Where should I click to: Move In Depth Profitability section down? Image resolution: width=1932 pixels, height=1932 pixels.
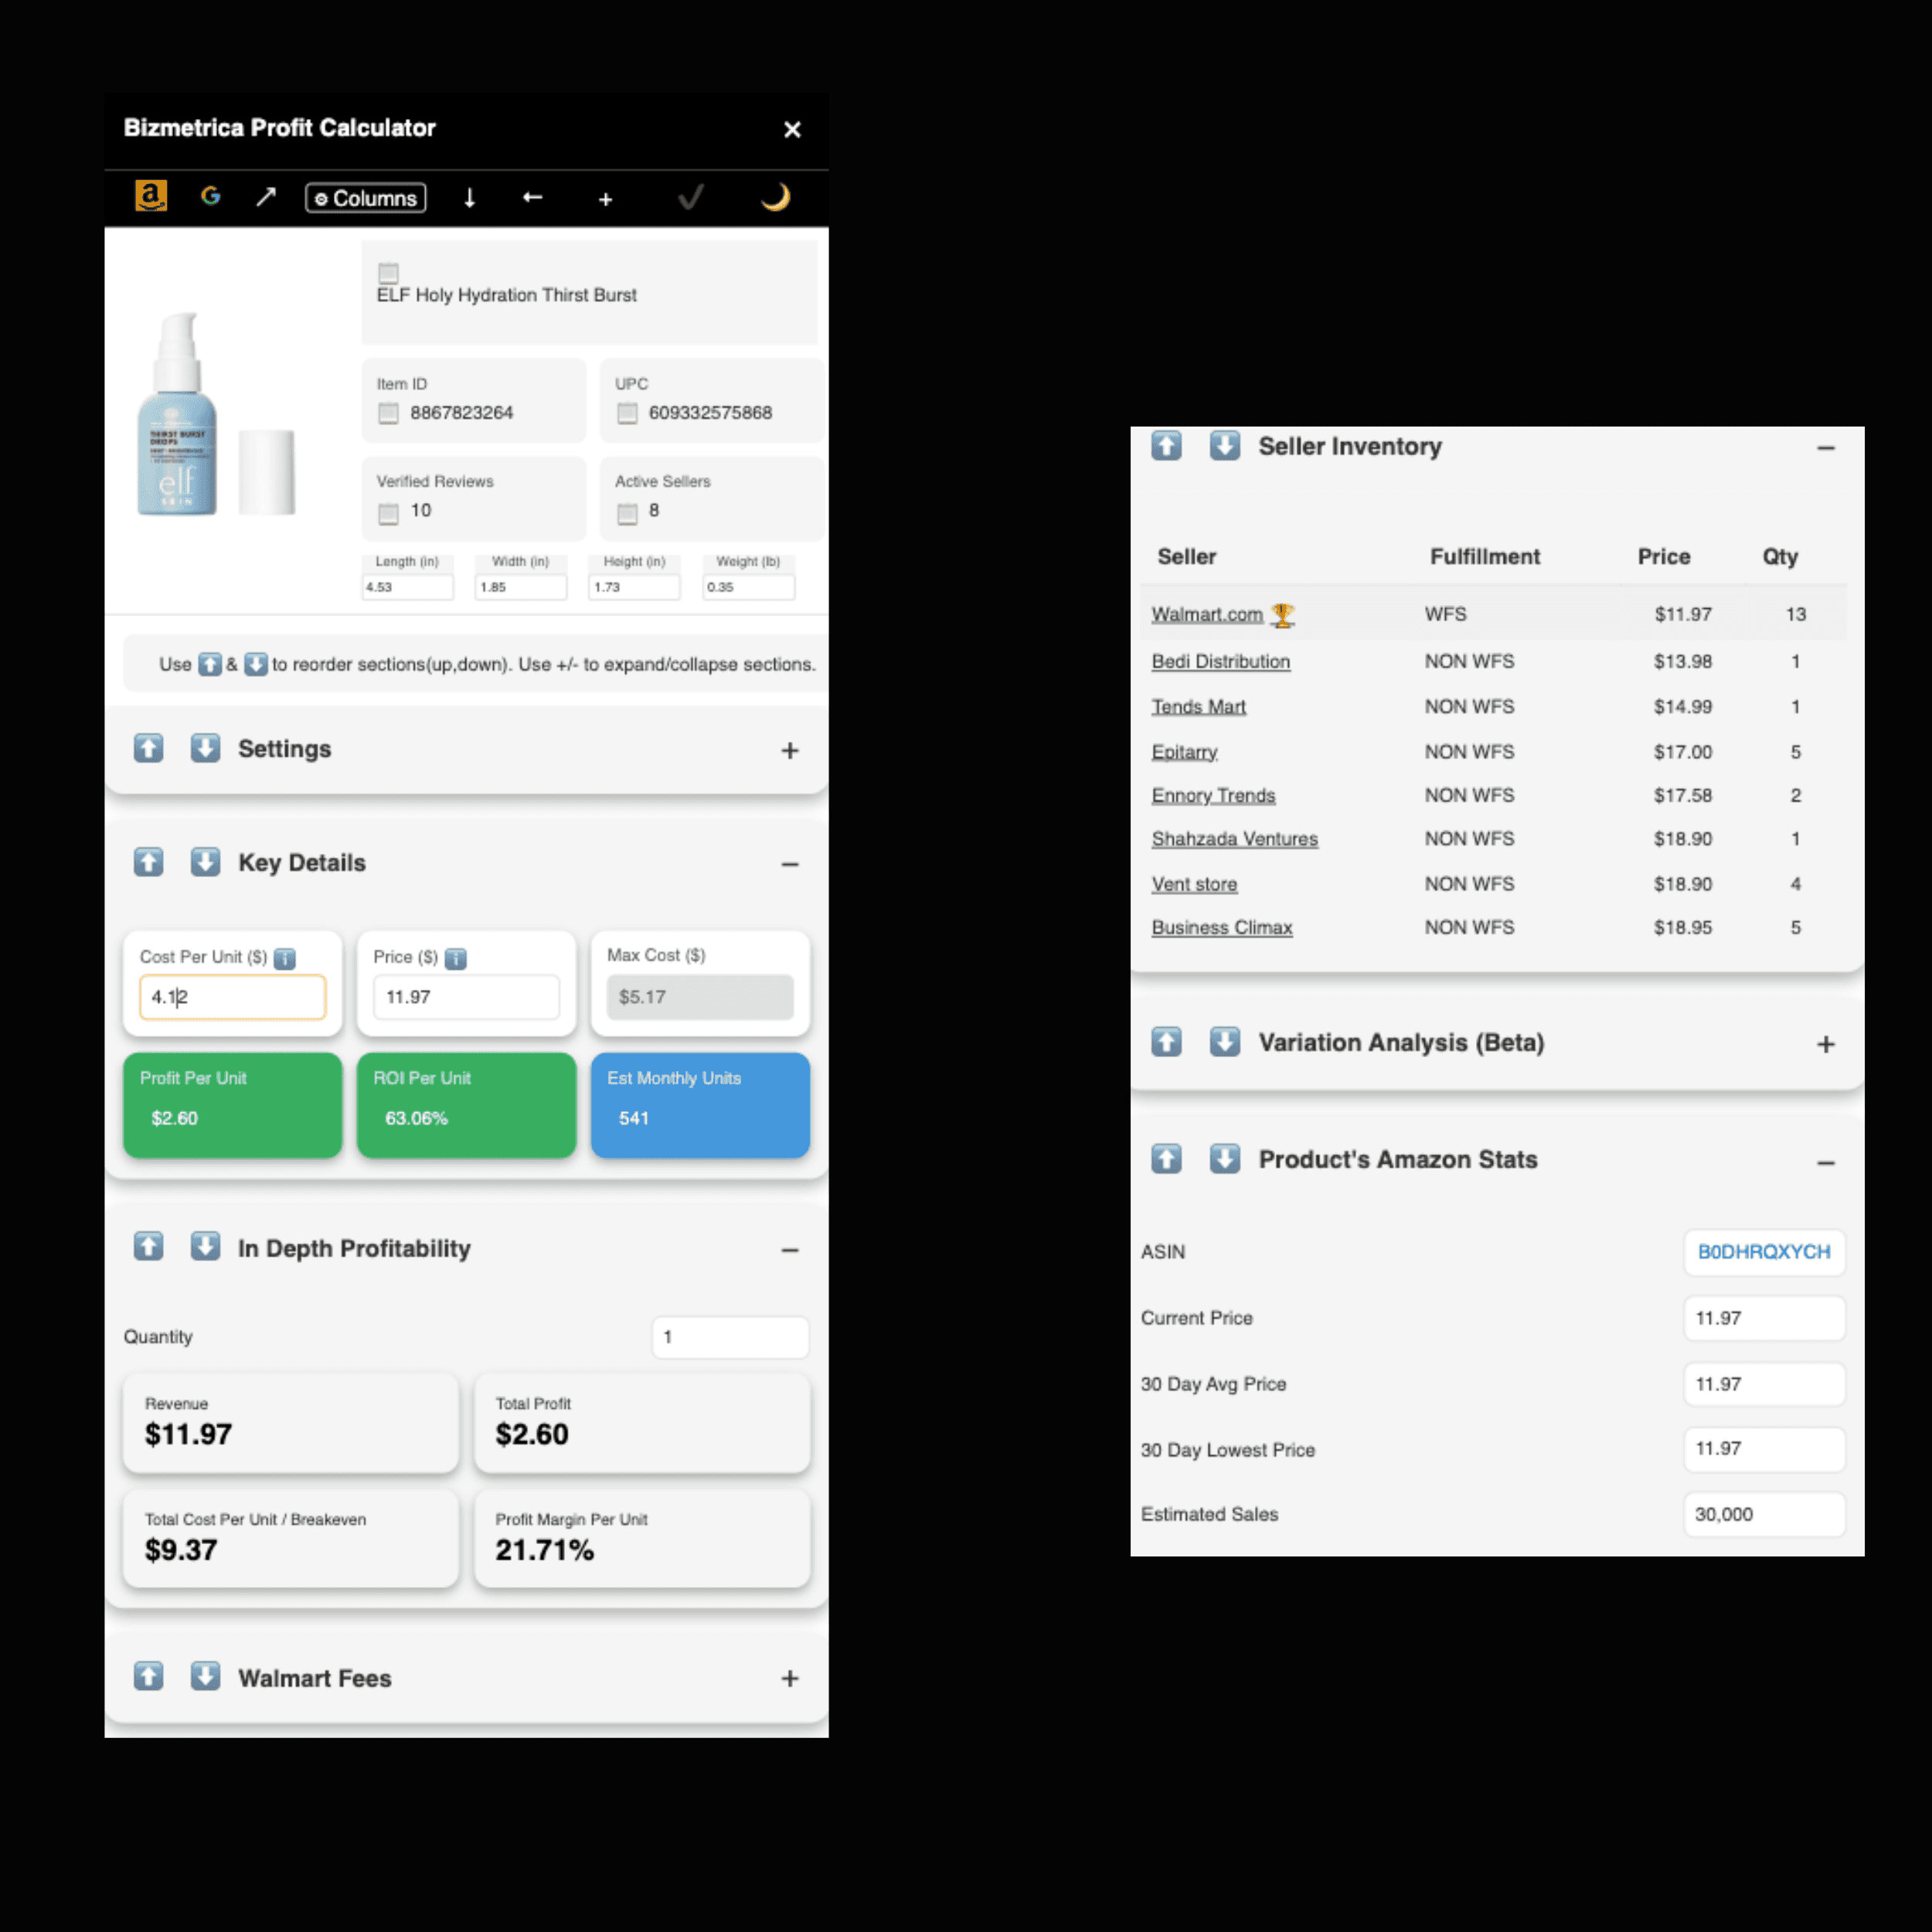tap(205, 1246)
